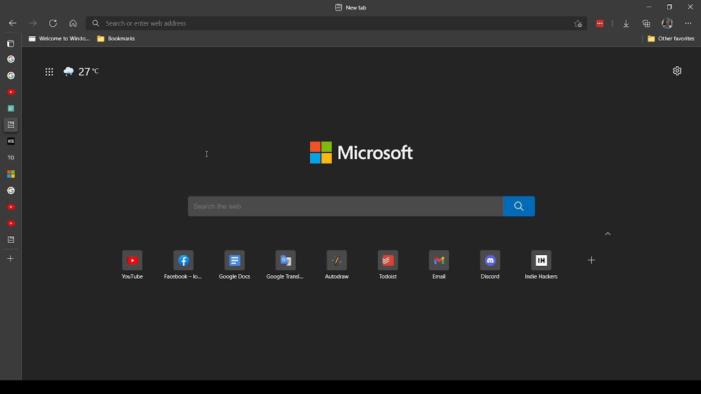This screenshot has height=394, width=701.
Task: Open Welcome to Windo... favorite
Action: pyautogui.click(x=59, y=39)
